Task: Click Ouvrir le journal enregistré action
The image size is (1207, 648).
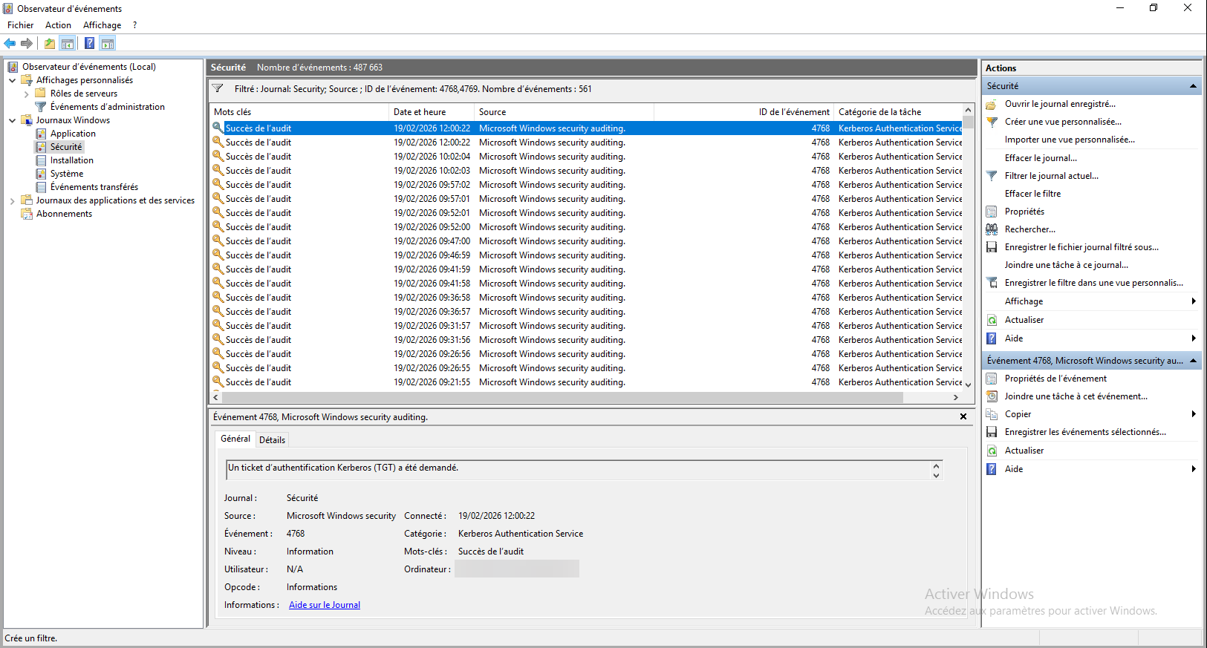Action: click(x=1060, y=104)
